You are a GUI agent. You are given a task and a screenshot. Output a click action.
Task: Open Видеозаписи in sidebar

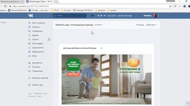38,52
